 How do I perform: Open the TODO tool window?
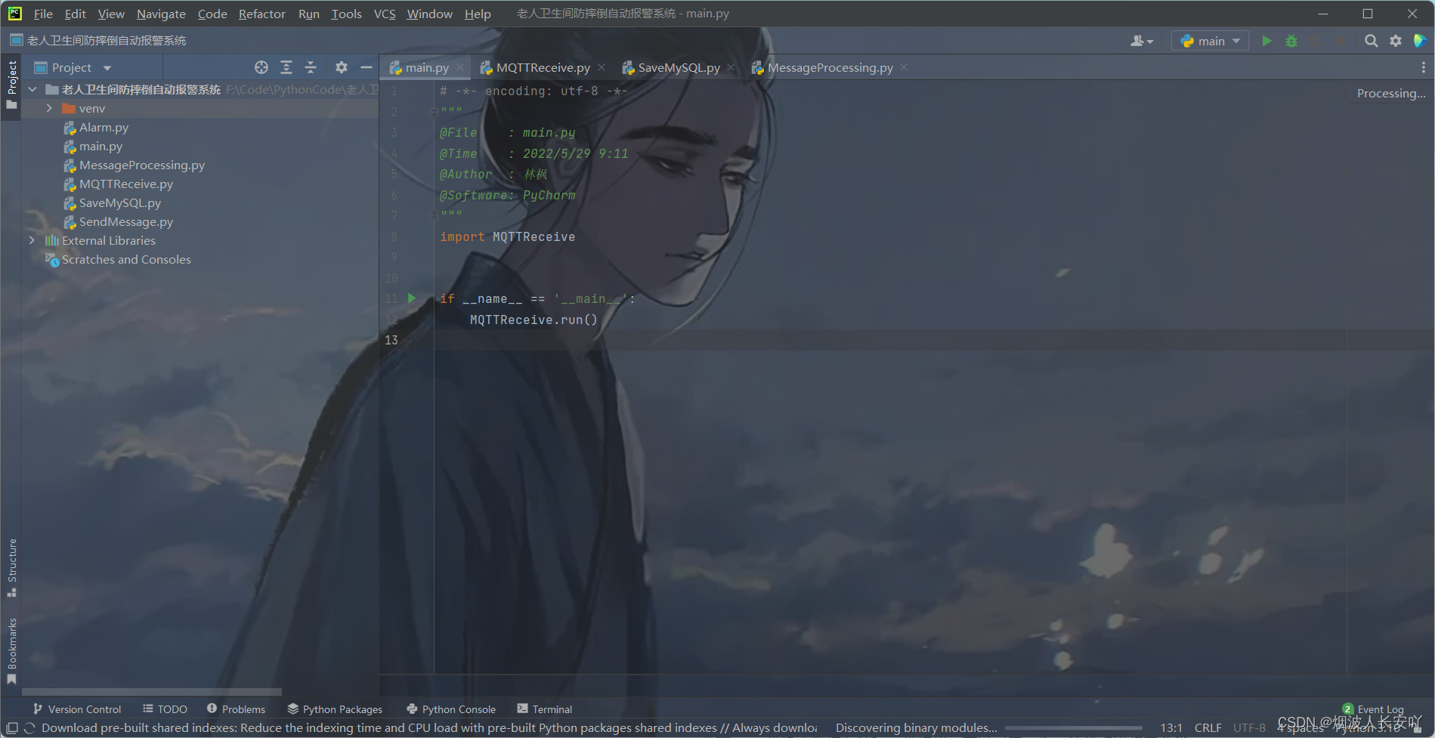point(165,709)
